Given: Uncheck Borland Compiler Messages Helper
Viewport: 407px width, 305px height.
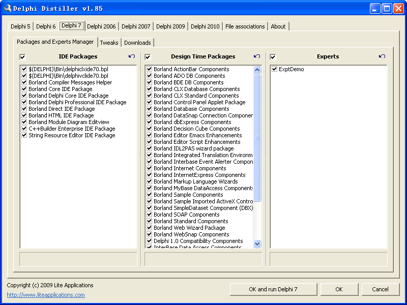Looking at the screenshot, I should coord(24,82).
